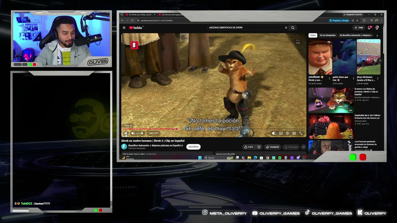Viewport: 397px width, 223px height.
Task: Open the Microsoft Edge taskbar icon
Action: pyautogui.click(x=255, y=158)
